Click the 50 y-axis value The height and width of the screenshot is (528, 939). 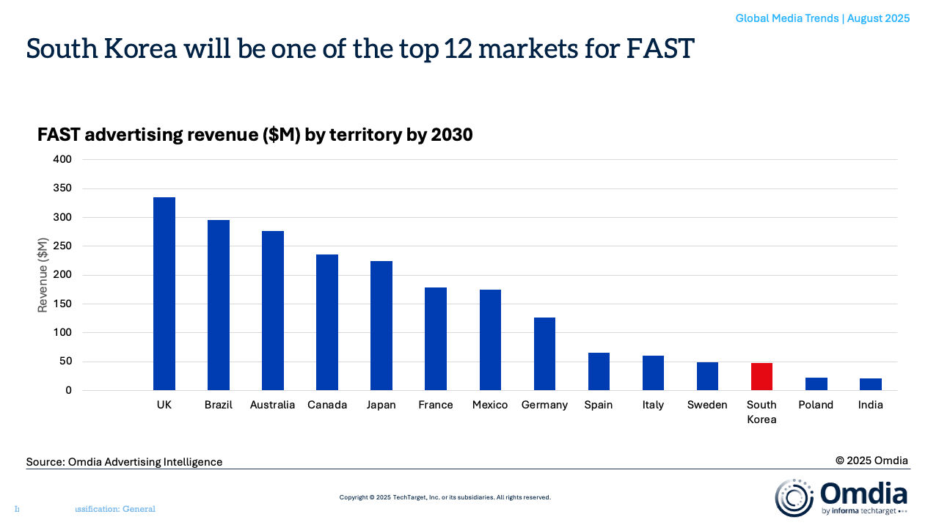pyautogui.click(x=66, y=362)
